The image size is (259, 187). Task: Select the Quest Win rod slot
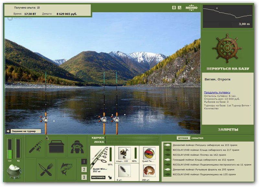point(102,163)
